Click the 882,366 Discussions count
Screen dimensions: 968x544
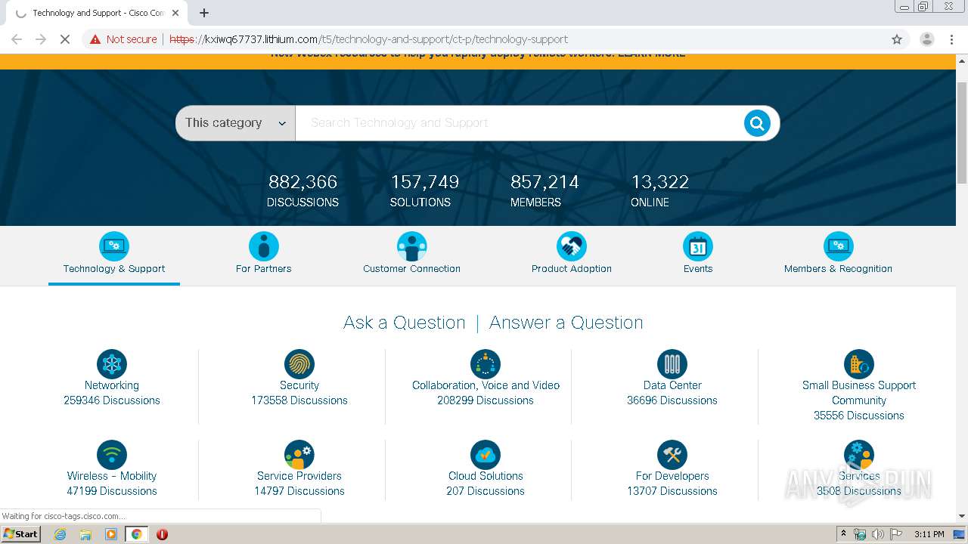point(302,182)
